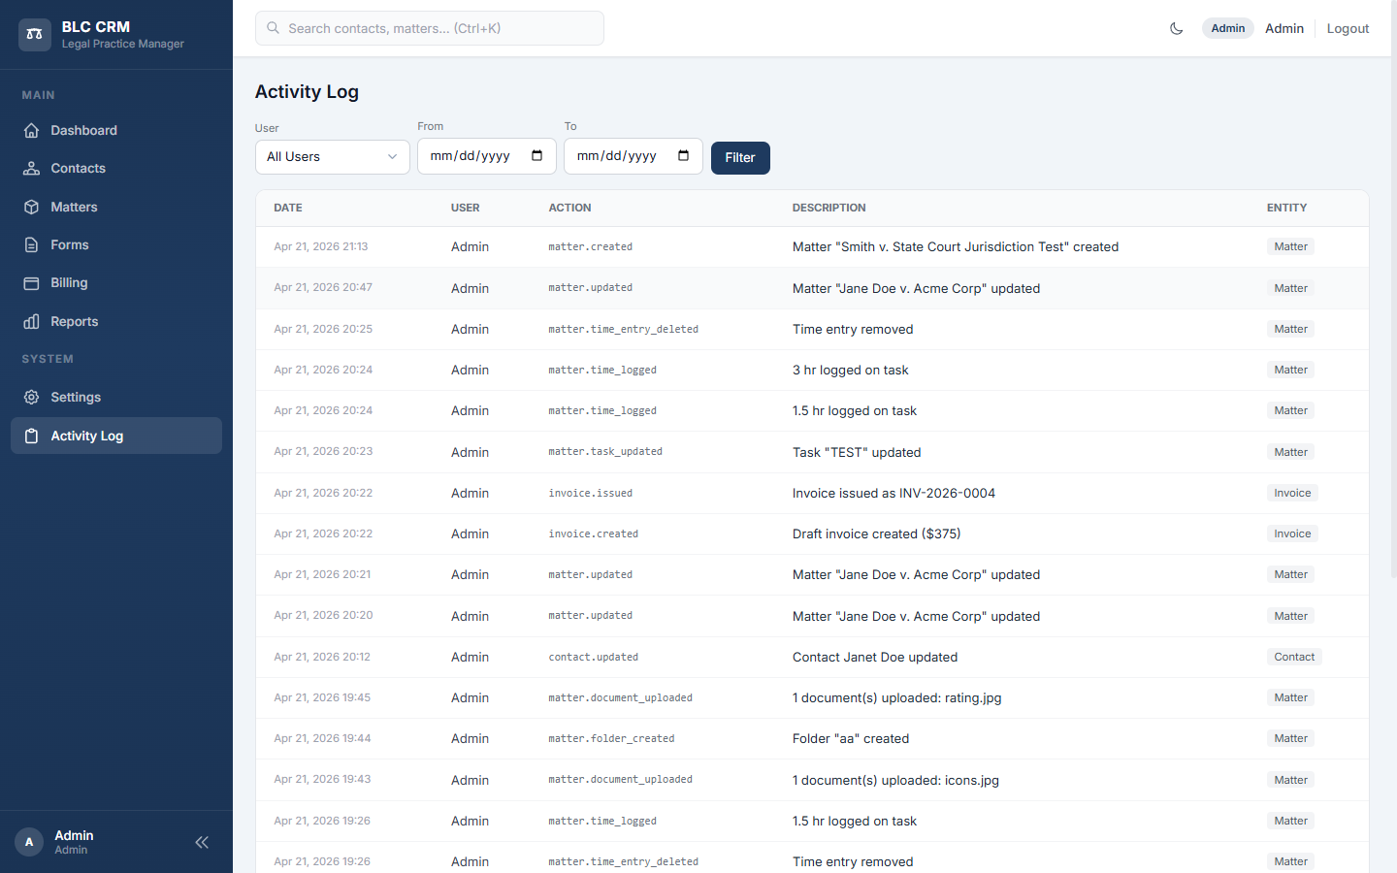Click the search magnifier icon
1397x873 pixels.
click(x=274, y=28)
